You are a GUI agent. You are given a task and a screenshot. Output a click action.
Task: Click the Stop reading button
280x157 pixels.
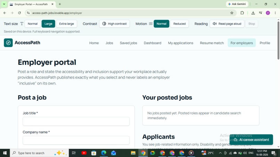252,24
